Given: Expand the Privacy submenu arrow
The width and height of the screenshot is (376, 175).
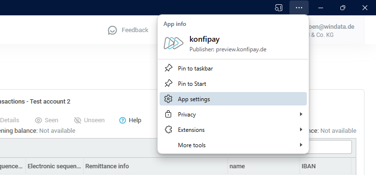Looking at the screenshot, I should pos(301,114).
